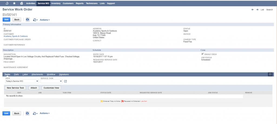Image resolution: width=277 pixels, height=124 pixels.
Task: Click the next record right arrow
Action: pyautogui.click(x=257, y=9)
